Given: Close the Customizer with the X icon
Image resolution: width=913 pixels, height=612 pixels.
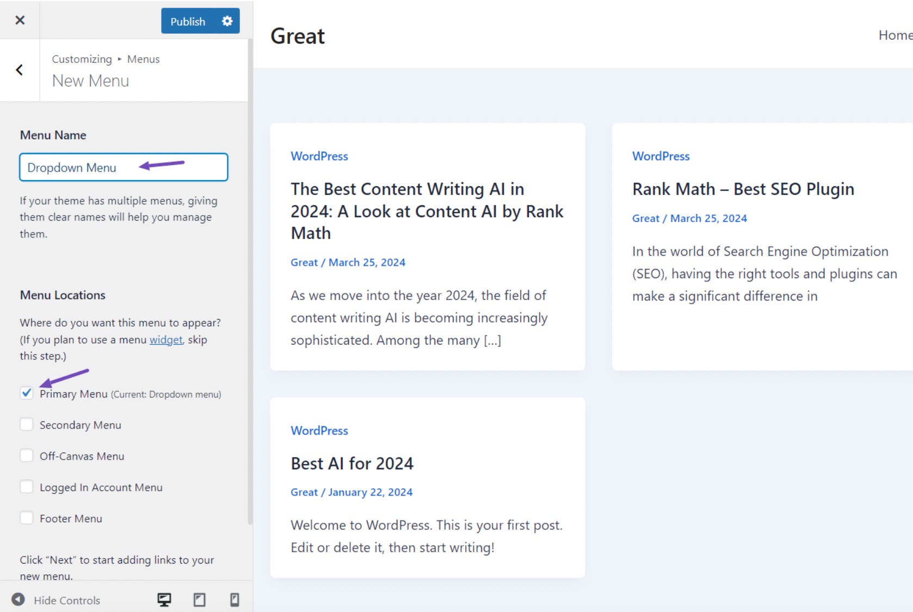Looking at the screenshot, I should click(x=20, y=20).
